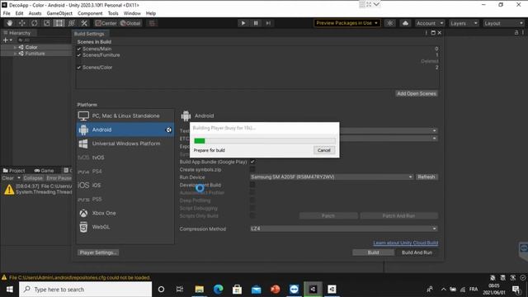Open Player Settings
The height and width of the screenshot is (297, 528).
[98, 252]
